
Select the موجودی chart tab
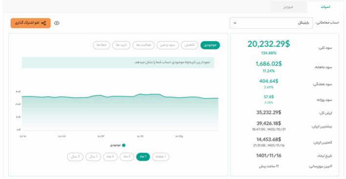[210, 45]
